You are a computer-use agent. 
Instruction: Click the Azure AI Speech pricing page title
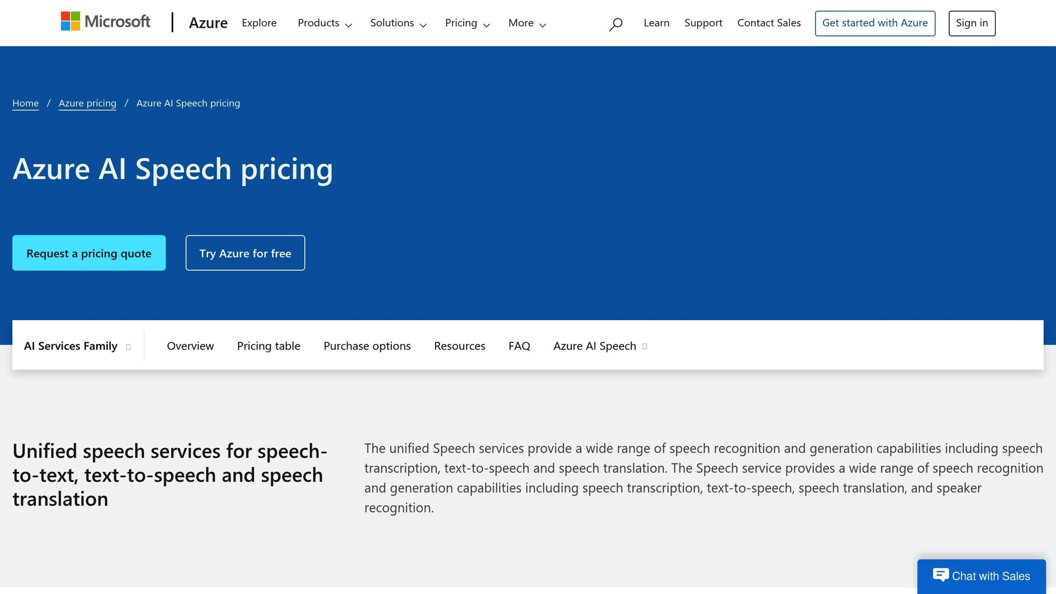[x=173, y=169]
